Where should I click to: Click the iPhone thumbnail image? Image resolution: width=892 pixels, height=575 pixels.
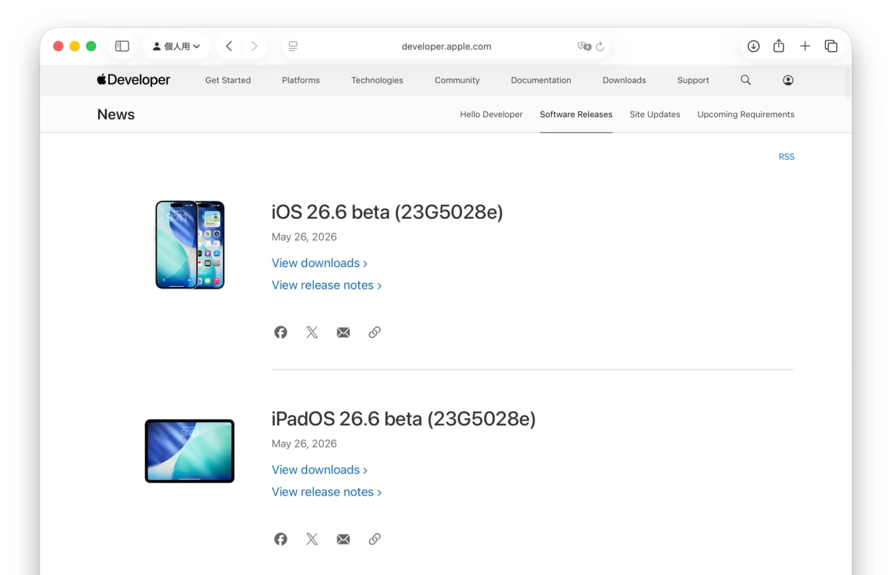pos(190,245)
